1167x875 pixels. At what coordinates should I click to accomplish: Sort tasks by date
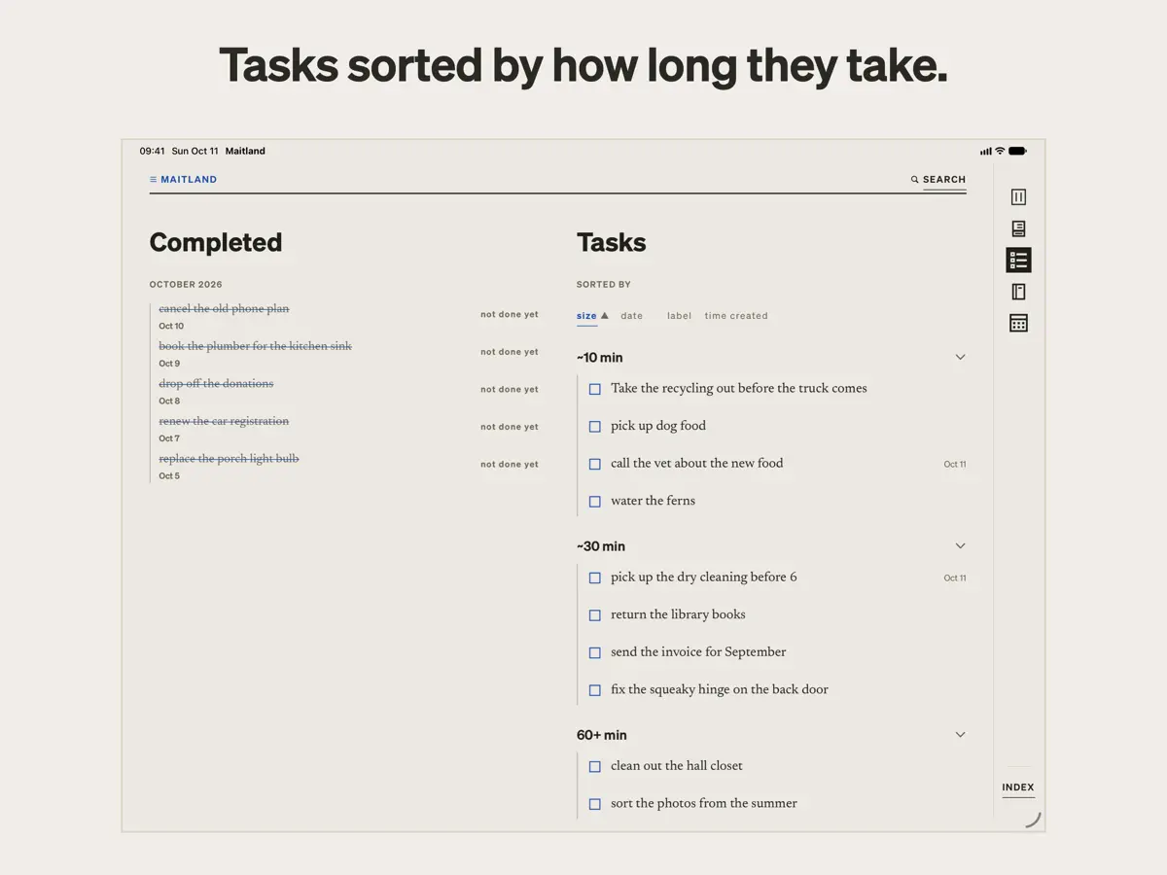pyautogui.click(x=632, y=316)
